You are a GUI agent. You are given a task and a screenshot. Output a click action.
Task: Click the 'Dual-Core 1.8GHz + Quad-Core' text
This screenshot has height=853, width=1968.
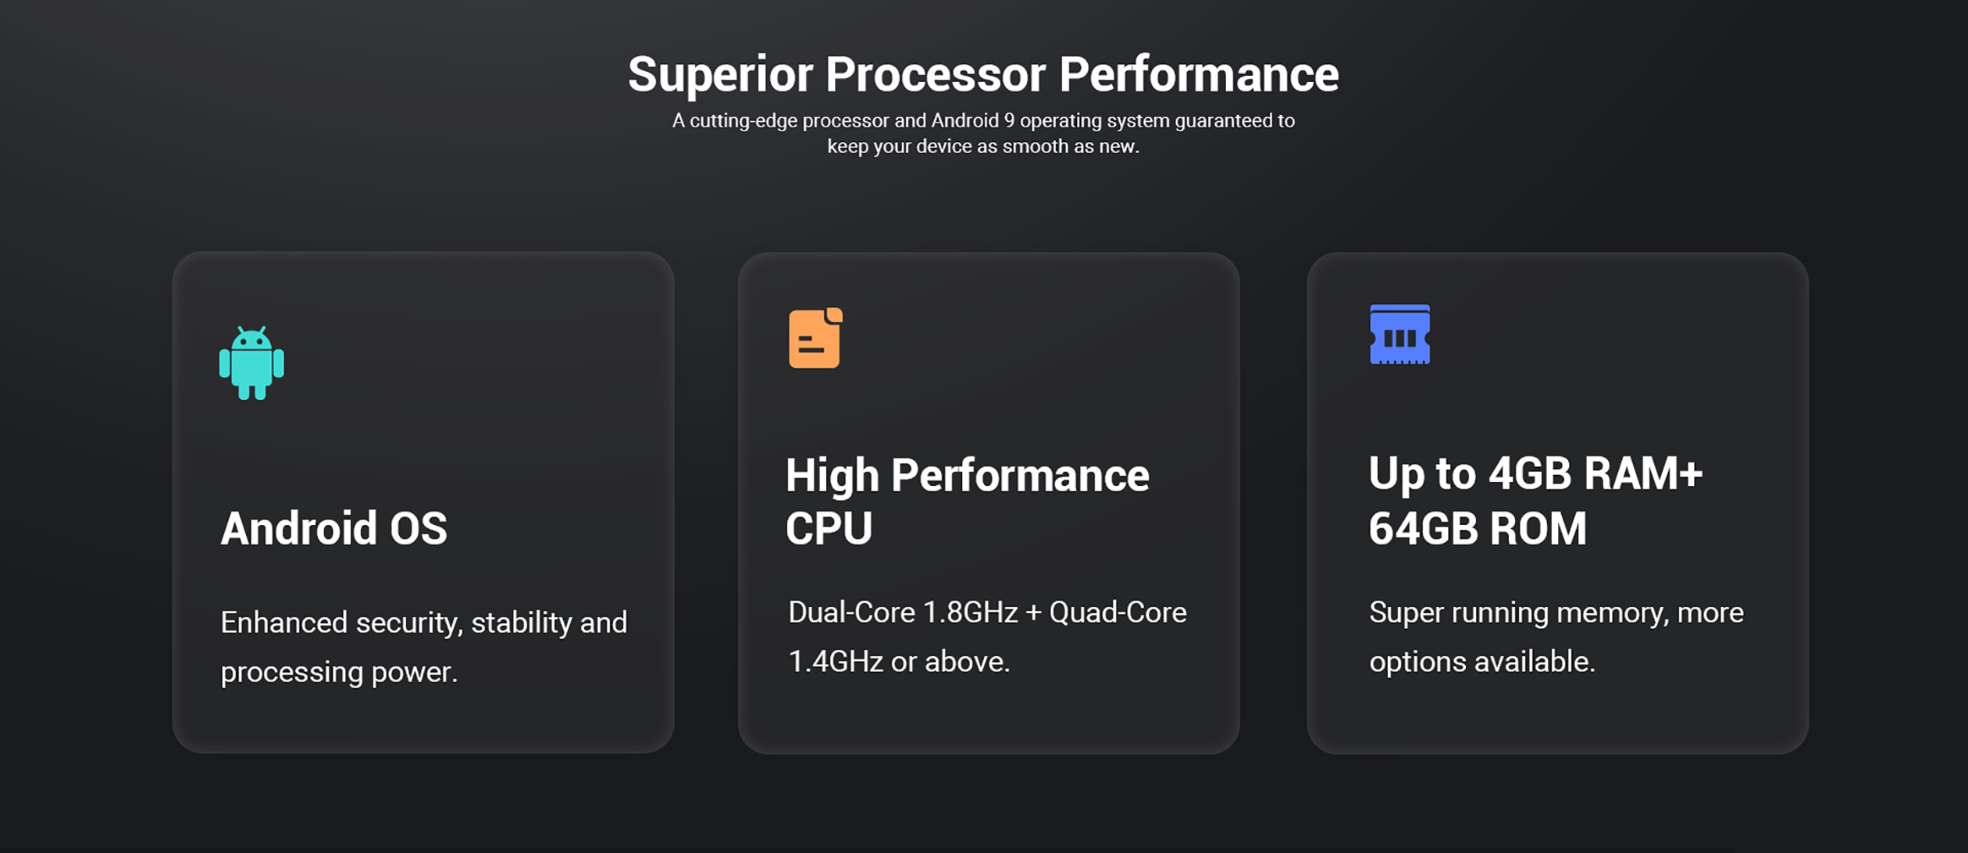coord(987,612)
